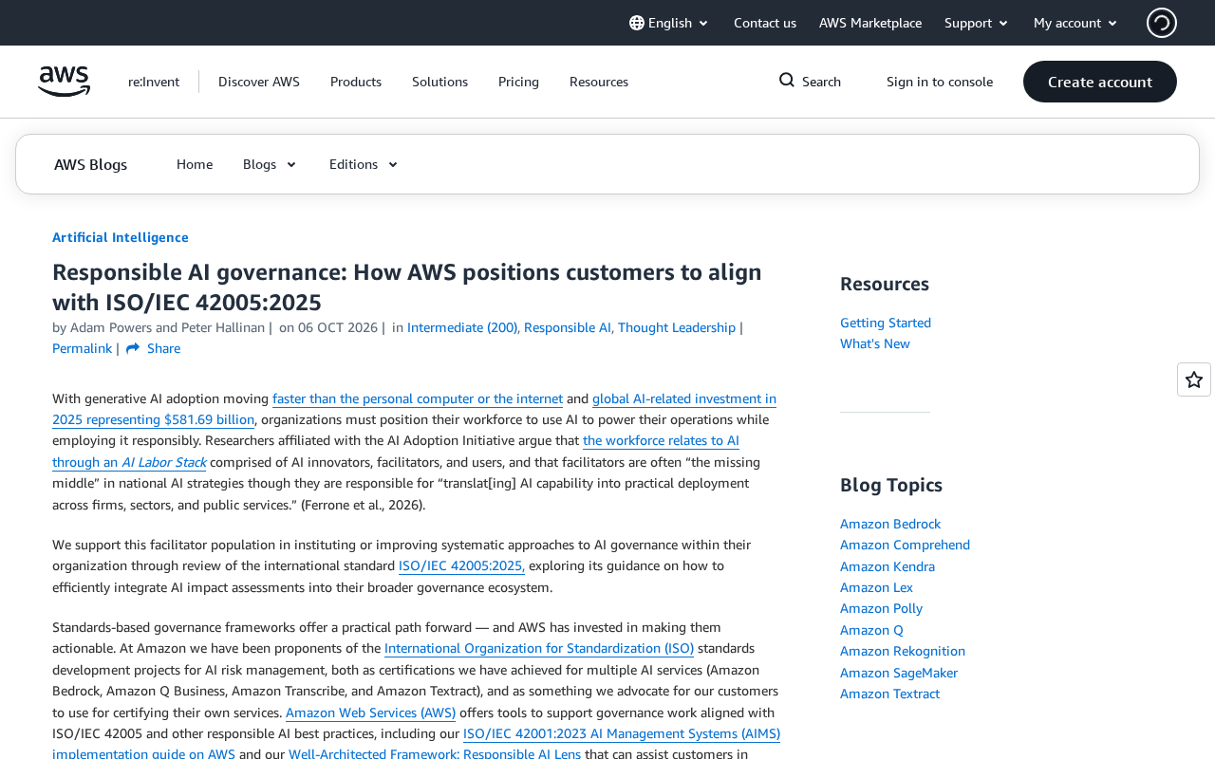Expand the Blogs dropdown menu
Image resolution: width=1215 pixels, height=759 pixels.
tap(271, 164)
